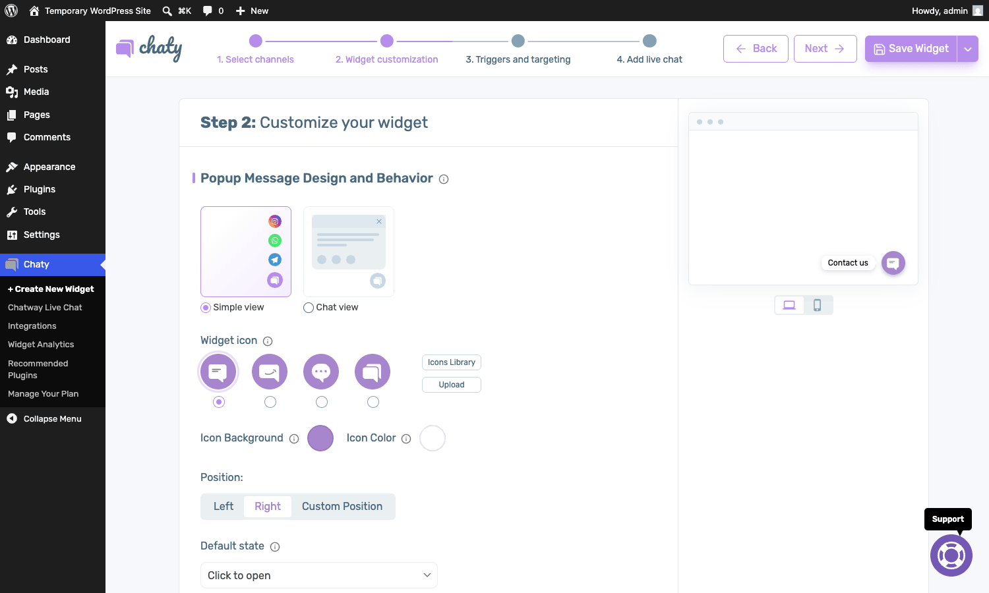
Task: Click info icon next to Popup Message Design
Action: (x=444, y=179)
